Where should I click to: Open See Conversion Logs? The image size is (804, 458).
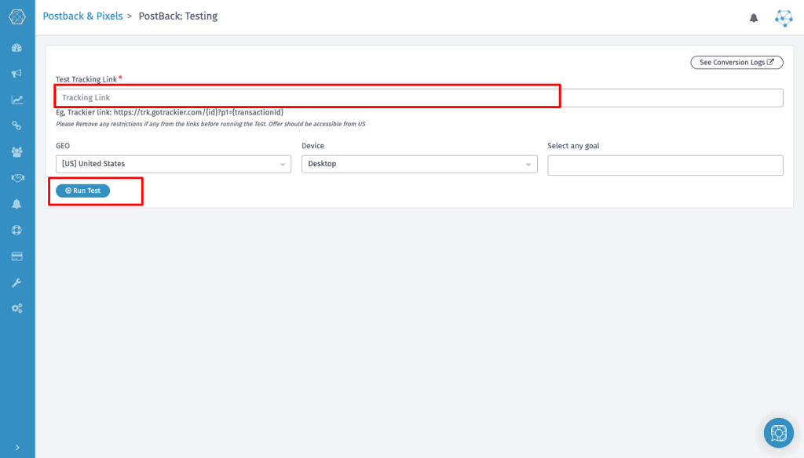tap(736, 62)
